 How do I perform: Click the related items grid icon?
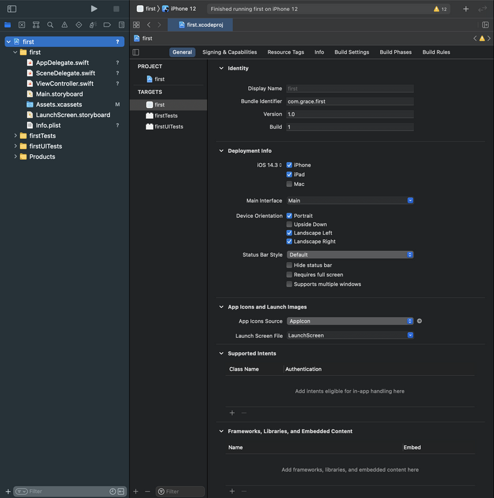point(136,25)
